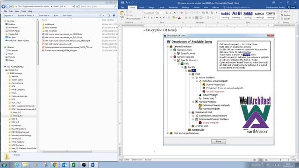Click the Share button in Word
The image size is (299, 168).
[292, 7]
